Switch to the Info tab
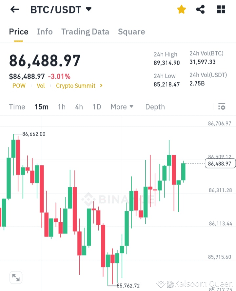The width and height of the screenshot is (236, 291). point(45,32)
